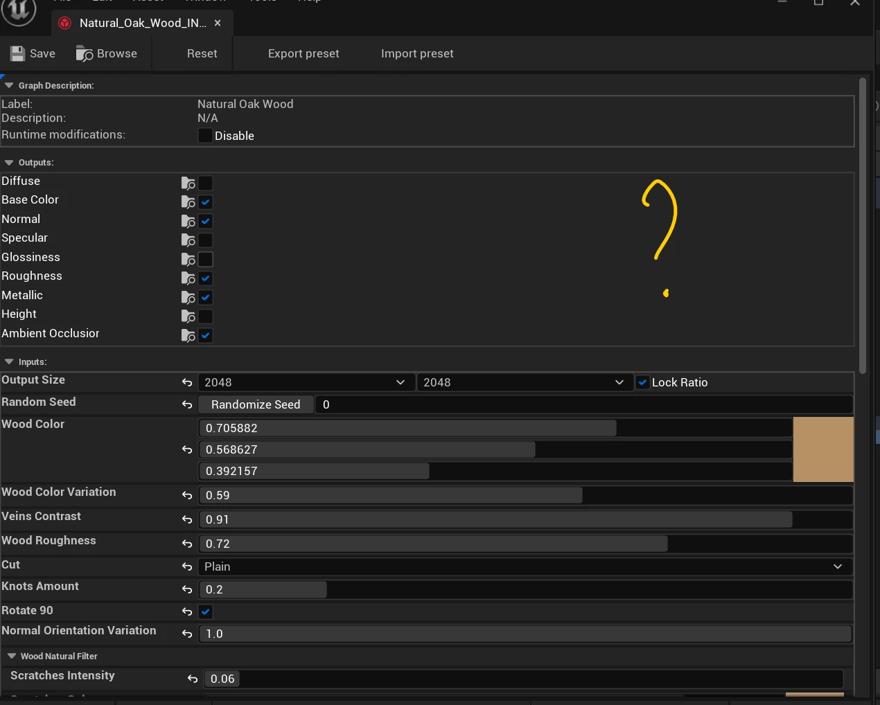Viewport: 880px width, 705px height.
Task: Click the Veins Contrast slider
Action: click(525, 519)
